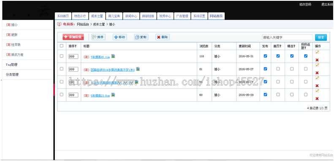Click the 删除 toolbar button
334x161 pixels.
163,37
